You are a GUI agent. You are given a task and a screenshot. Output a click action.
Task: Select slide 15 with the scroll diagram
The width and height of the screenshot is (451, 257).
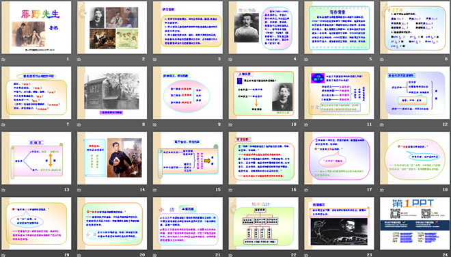click(187, 158)
